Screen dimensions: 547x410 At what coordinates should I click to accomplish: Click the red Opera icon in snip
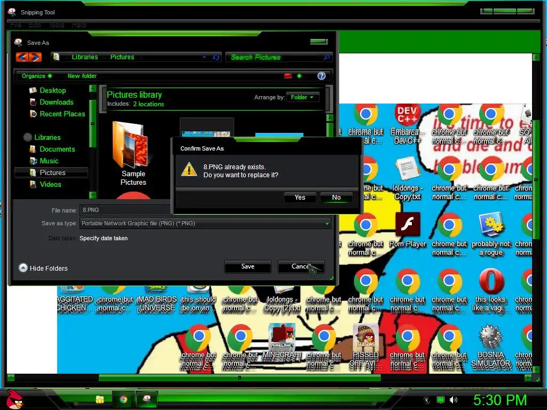click(490, 290)
